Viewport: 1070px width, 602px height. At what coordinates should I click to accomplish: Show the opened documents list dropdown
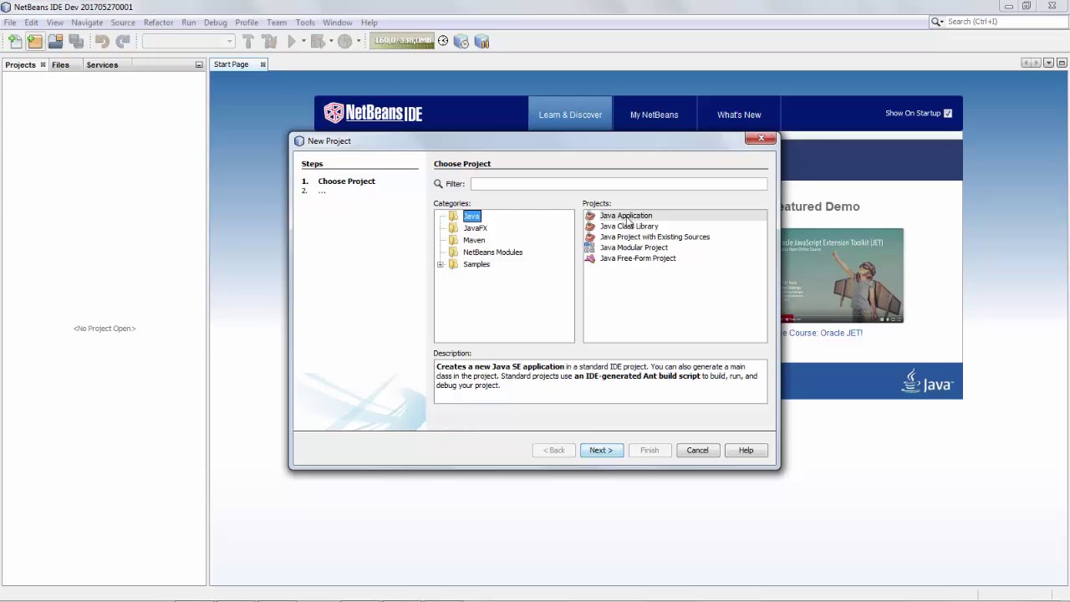tap(1050, 63)
